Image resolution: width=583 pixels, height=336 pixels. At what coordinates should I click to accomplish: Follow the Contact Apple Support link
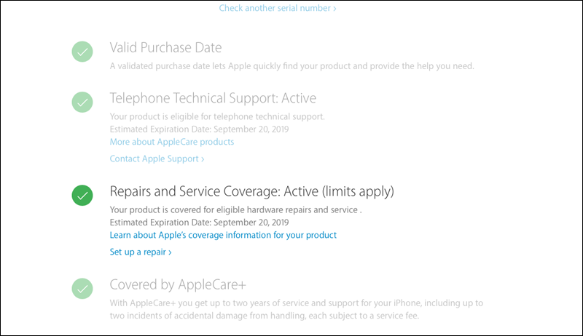coord(157,159)
